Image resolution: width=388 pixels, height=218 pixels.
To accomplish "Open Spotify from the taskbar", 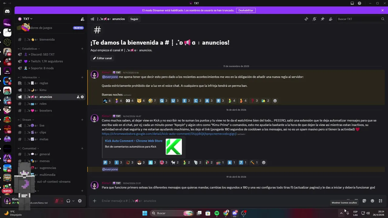I will [x=217, y=213].
